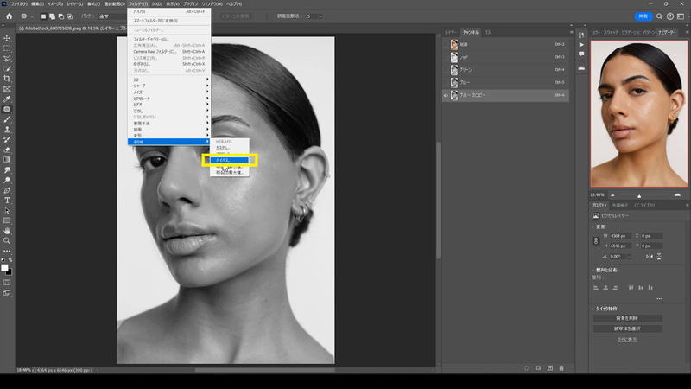The height and width of the screenshot is (389, 691).
Task: Adjust the Navigator zoom slider handle
Action: 637,195
